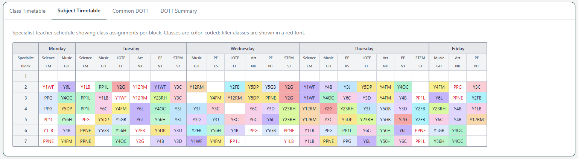Go to the DOTT Summary tab
The image size is (578, 159).
tap(179, 11)
